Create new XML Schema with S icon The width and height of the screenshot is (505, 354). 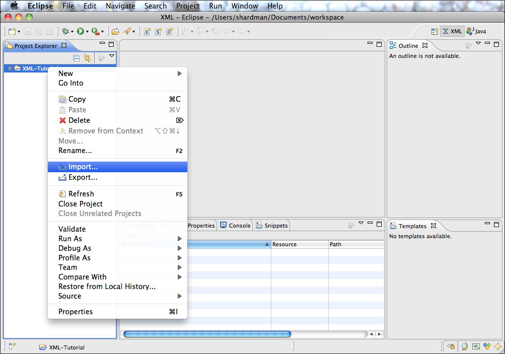click(x=159, y=31)
